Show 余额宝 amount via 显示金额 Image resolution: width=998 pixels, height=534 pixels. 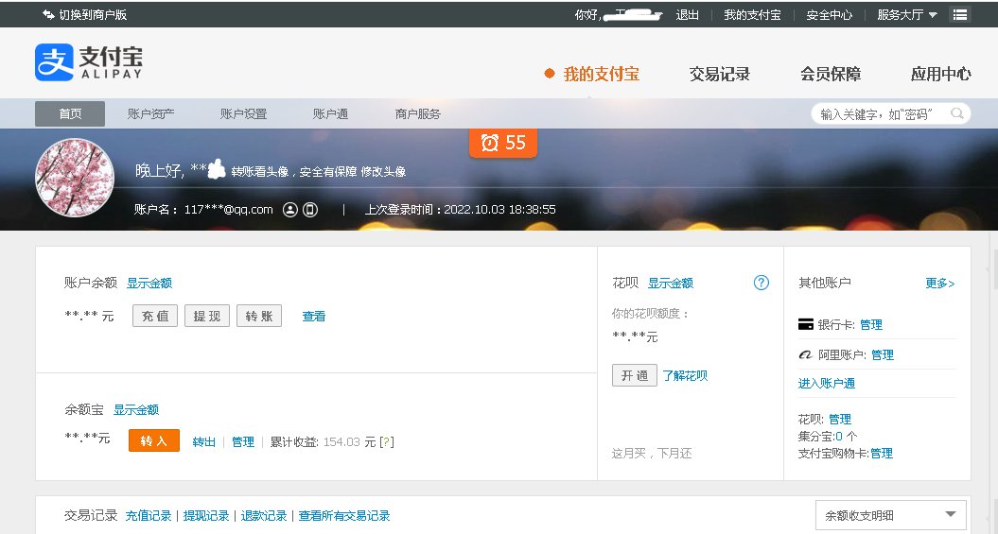point(136,410)
